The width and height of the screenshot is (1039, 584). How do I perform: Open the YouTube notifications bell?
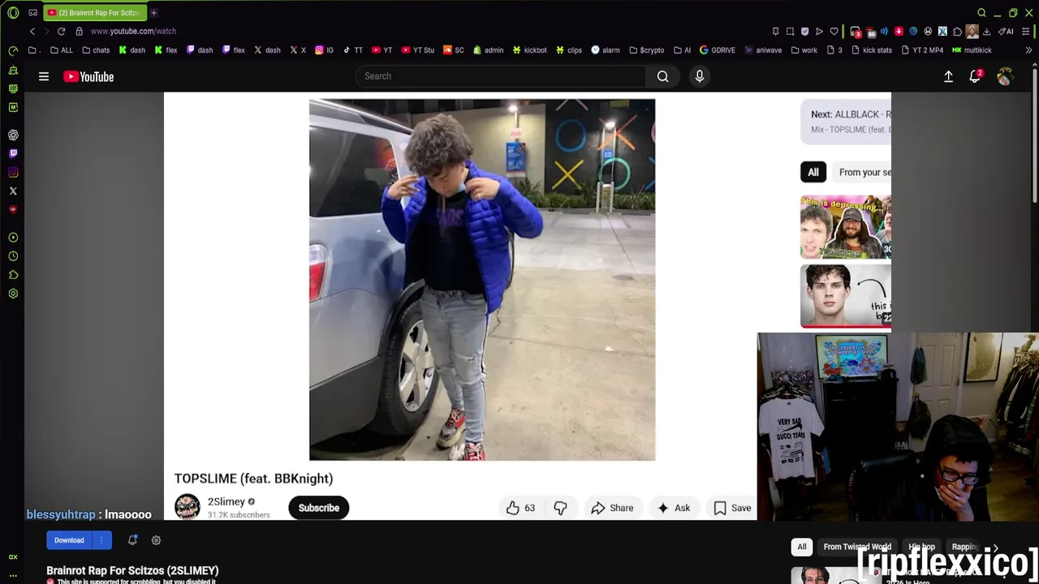(975, 76)
